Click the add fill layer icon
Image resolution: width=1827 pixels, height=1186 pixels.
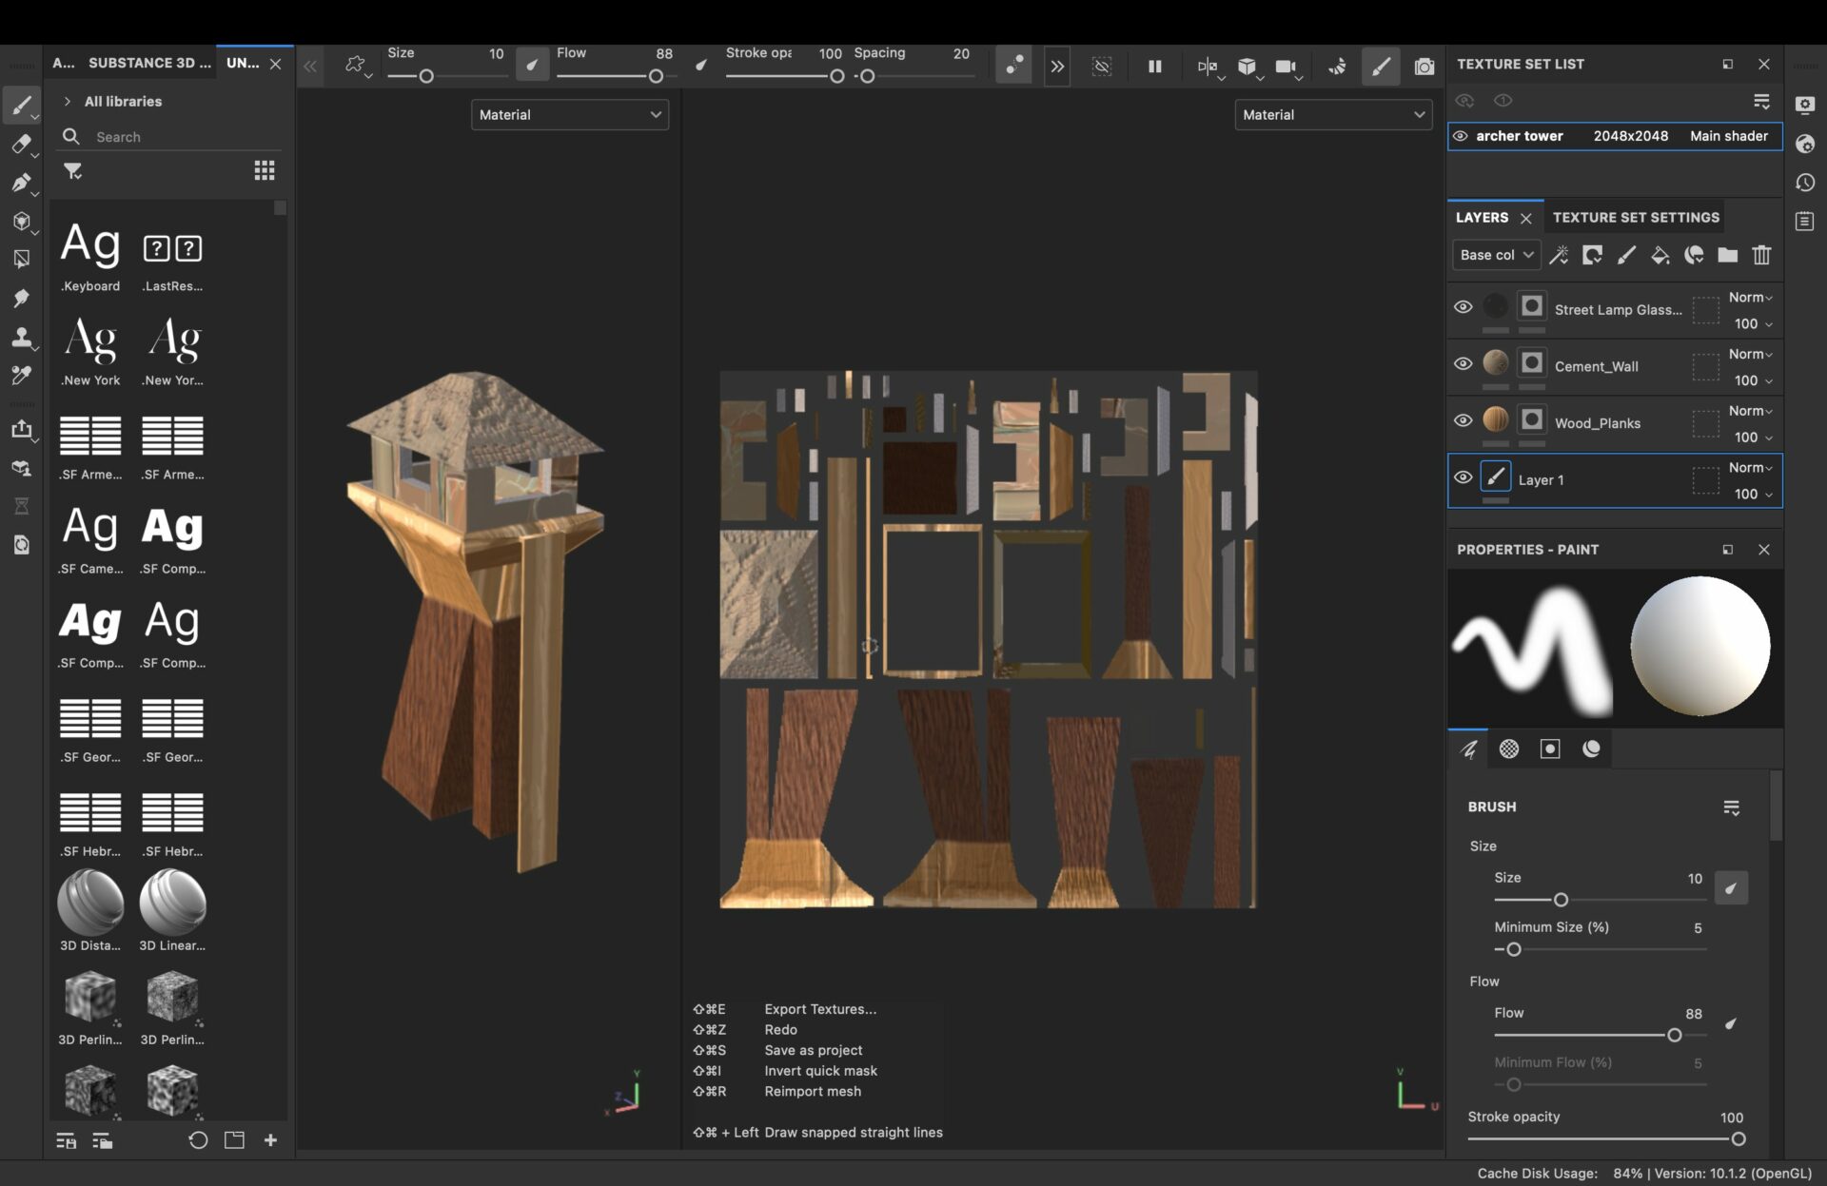click(1660, 255)
